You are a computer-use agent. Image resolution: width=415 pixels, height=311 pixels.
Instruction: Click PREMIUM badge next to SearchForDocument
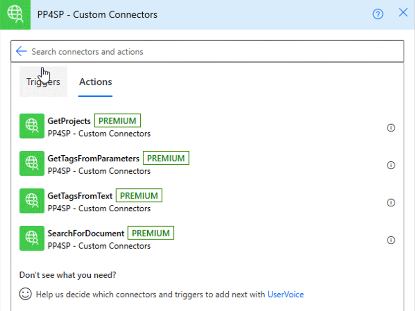coord(151,233)
